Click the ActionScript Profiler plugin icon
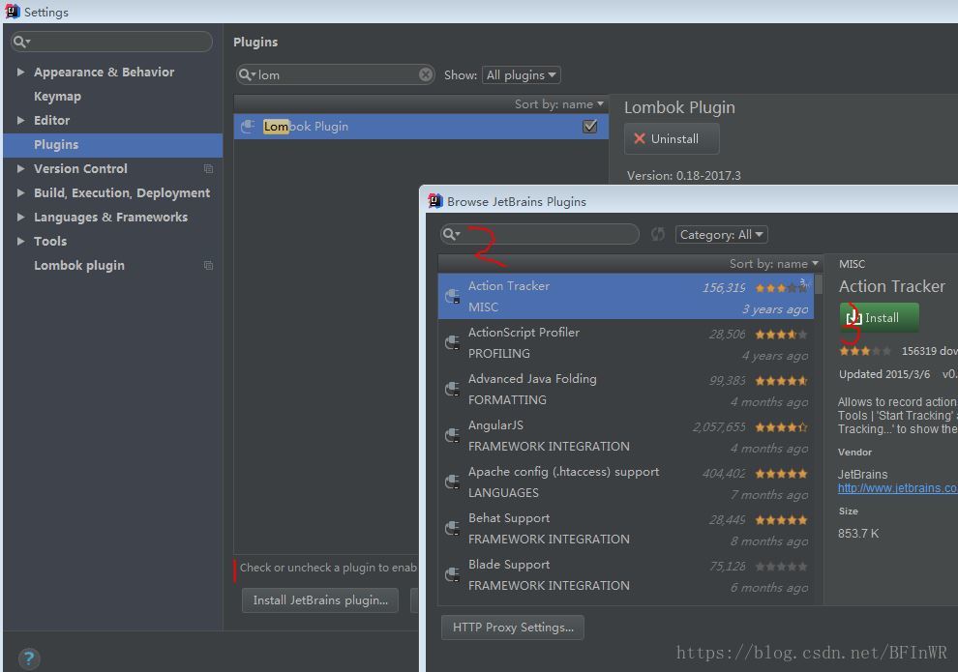This screenshot has height=672, width=958. (453, 343)
